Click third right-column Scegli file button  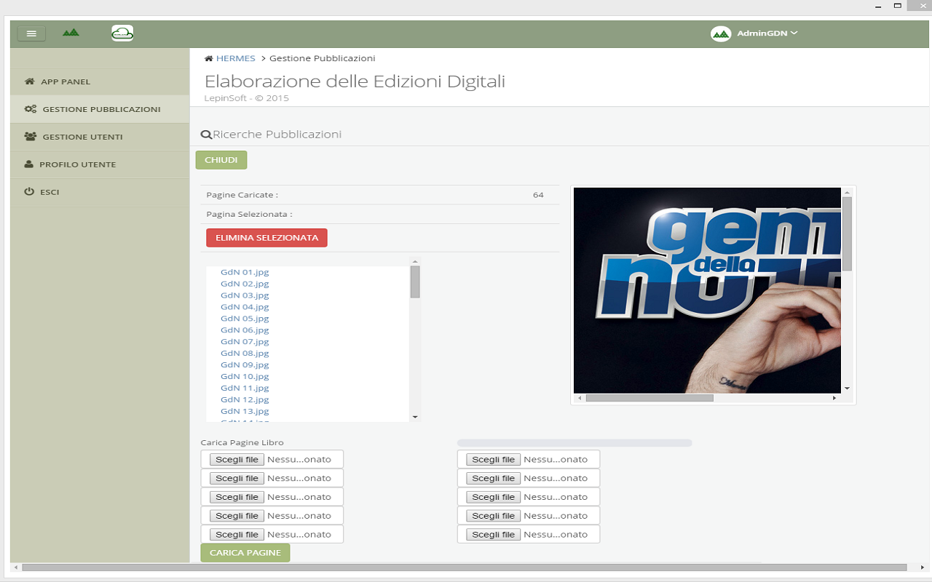pos(494,497)
